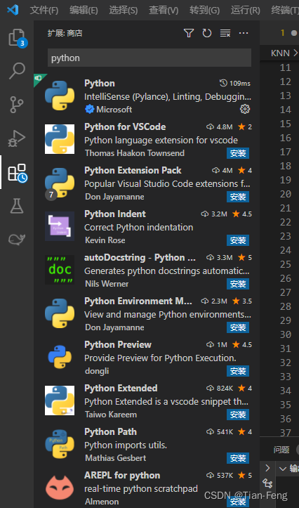Viewport: 299px width, 508px height.
Task: Open the 查看(V) menu
Action: click(x=164, y=10)
